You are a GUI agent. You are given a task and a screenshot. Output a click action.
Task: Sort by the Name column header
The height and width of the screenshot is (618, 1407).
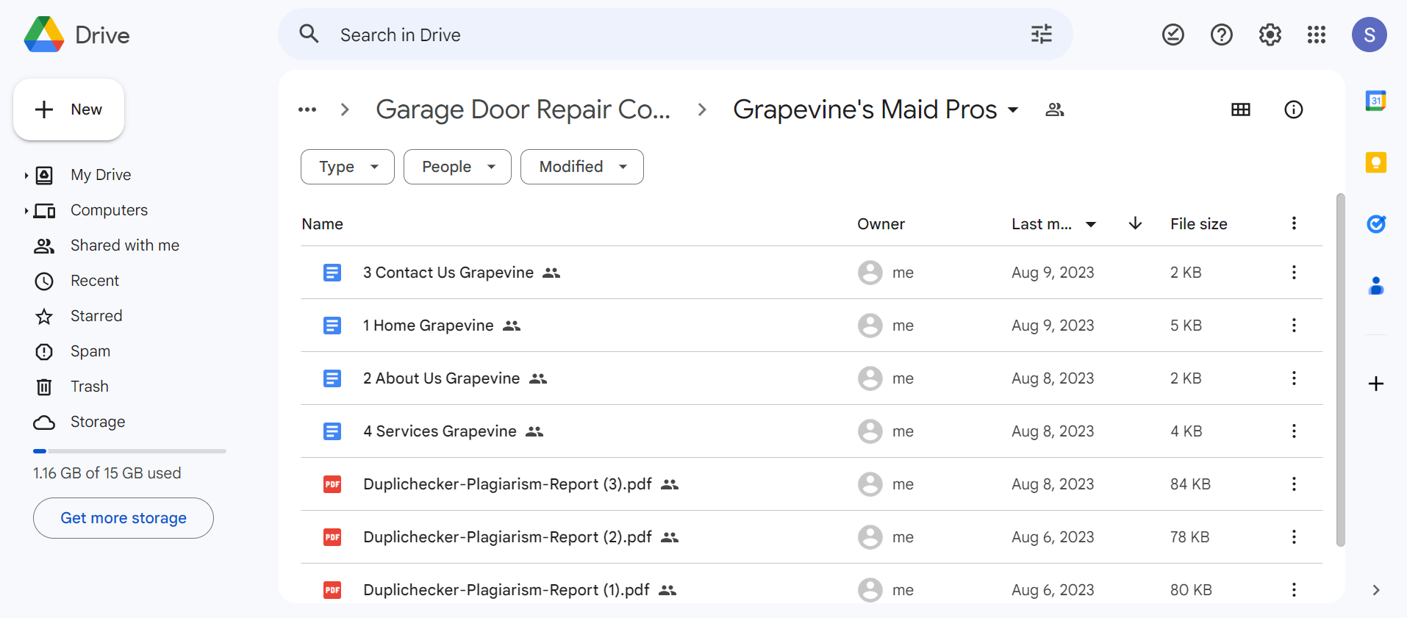pyautogui.click(x=322, y=224)
